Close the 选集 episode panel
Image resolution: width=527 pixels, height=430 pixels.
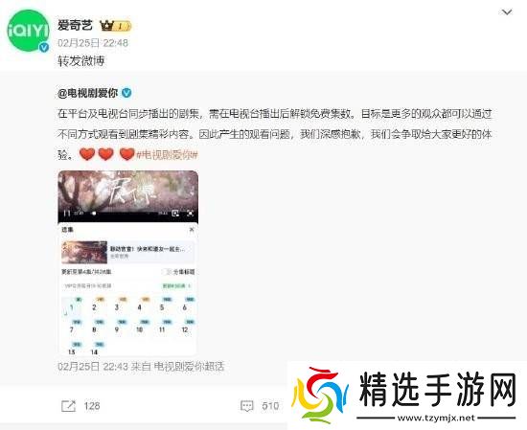192,230
